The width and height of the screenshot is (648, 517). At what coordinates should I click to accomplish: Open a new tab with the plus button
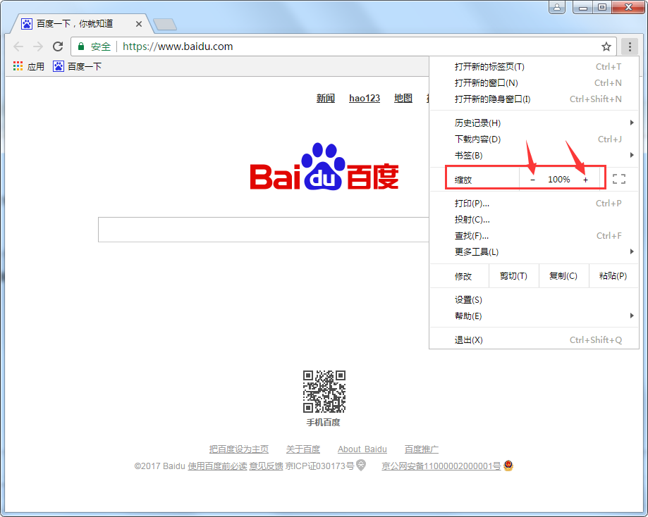(164, 23)
